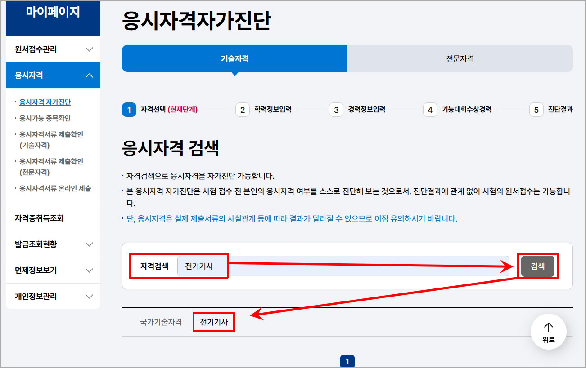
Task: Click step 3 경력정보입력 circle
Action: point(336,109)
